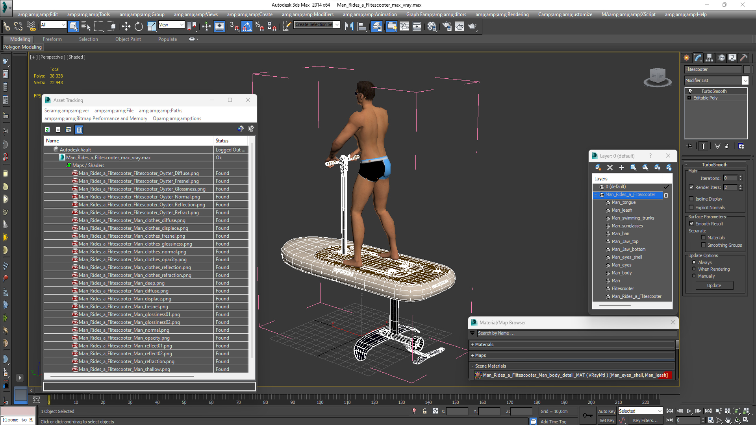The height and width of the screenshot is (425, 756).
Task: Refresh the Asset Tracking list
Action: click(48, 129)
